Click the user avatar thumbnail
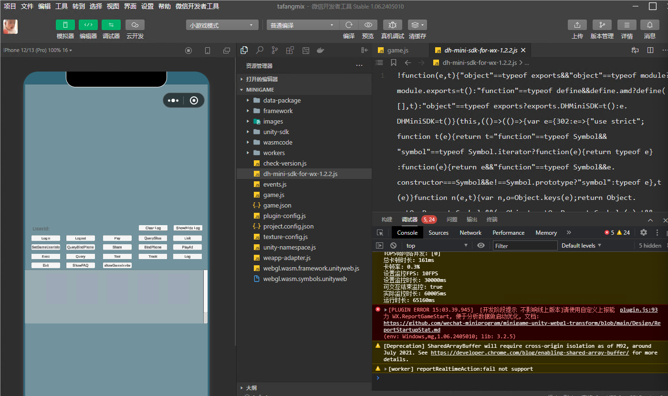 [x=10, y=27]
